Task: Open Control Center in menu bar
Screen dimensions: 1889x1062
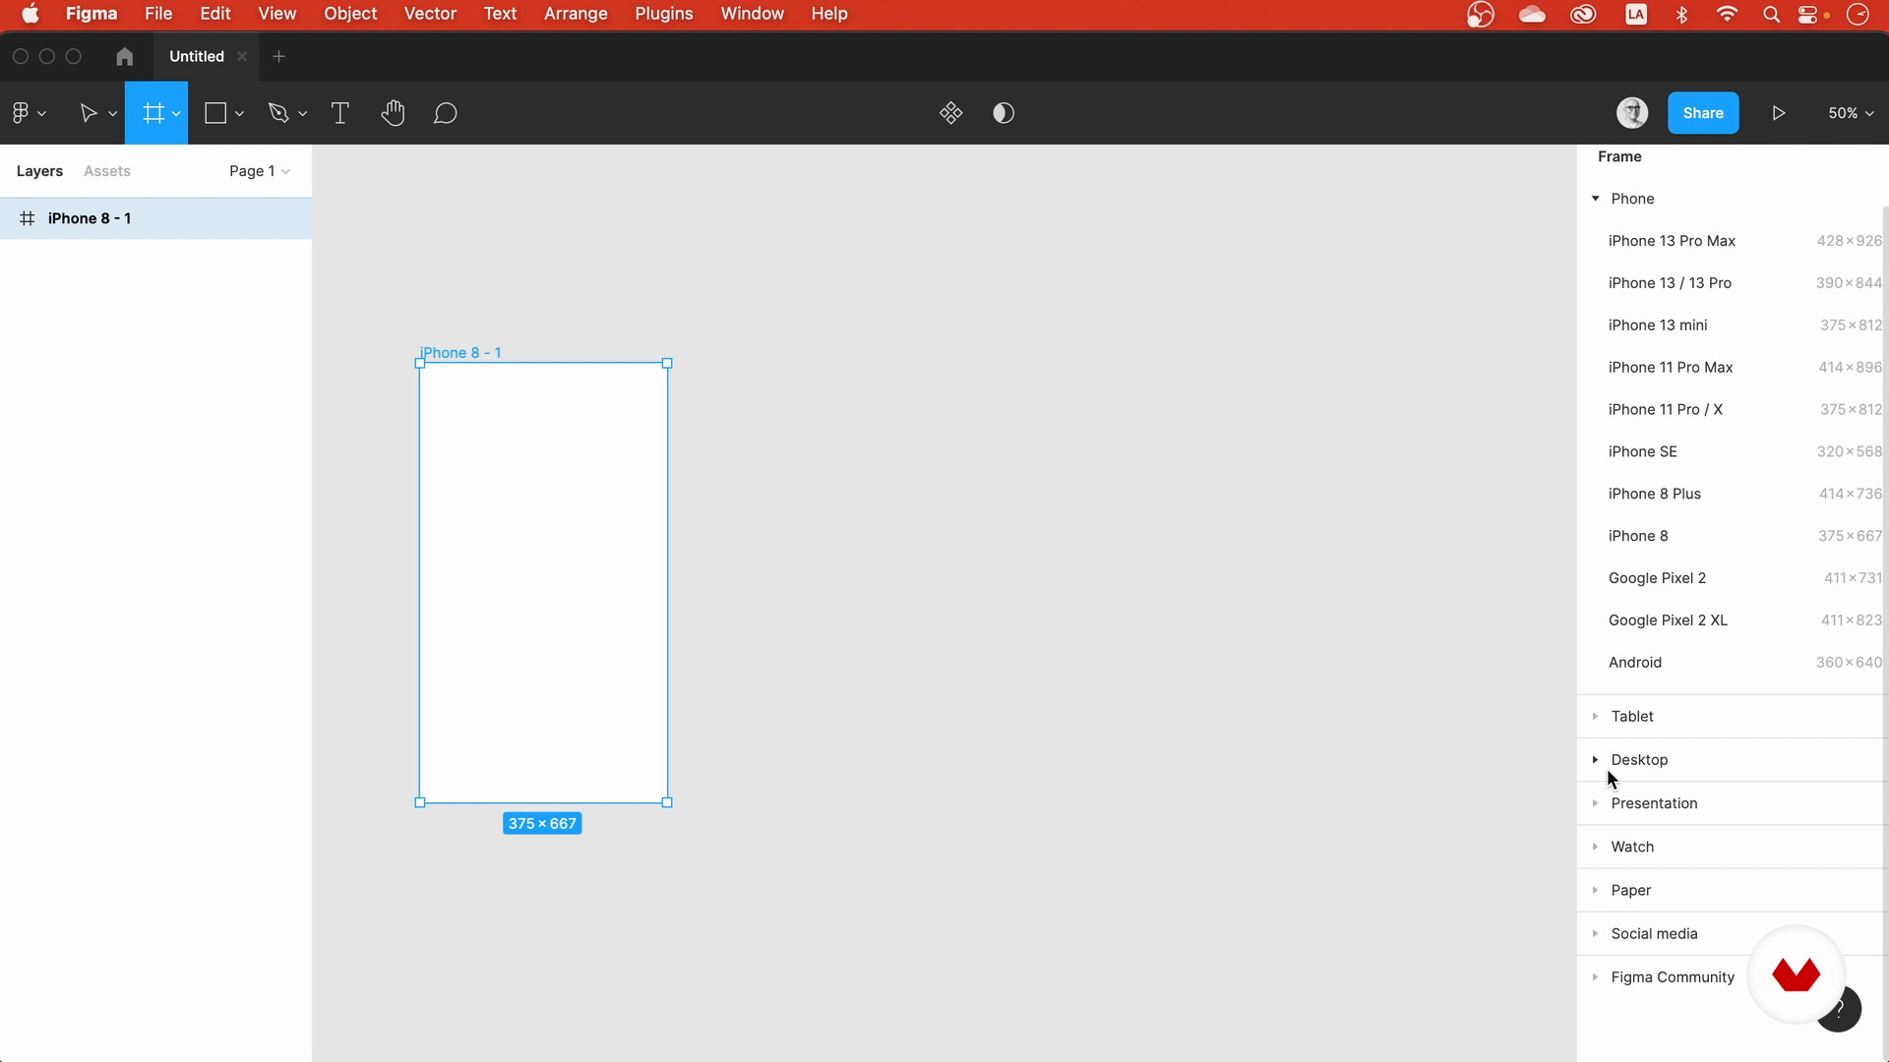Action: click(x=1808, y=14)
